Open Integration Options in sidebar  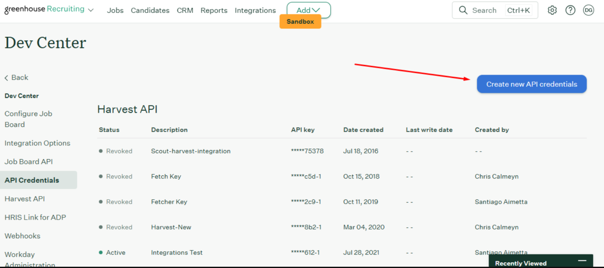point(37,143)
